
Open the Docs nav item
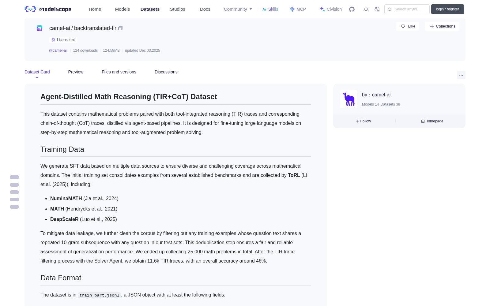point(205,9)
